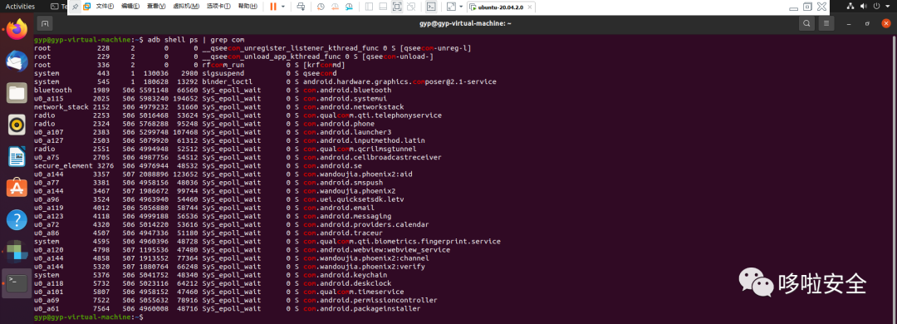Open the VMware console view icon

431,7
